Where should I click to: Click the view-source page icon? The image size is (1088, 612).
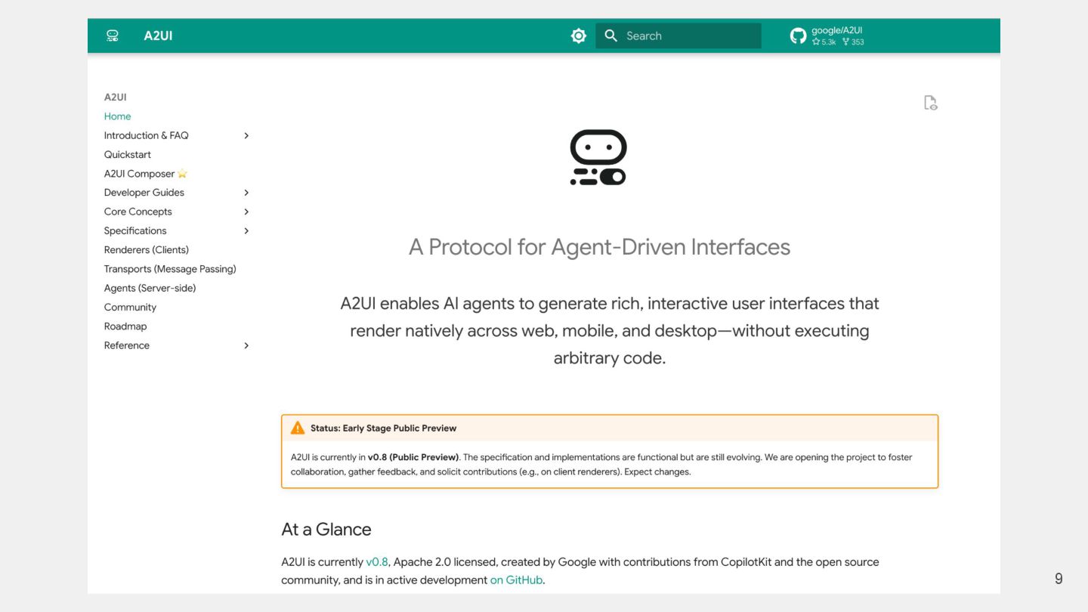(930, 103)
